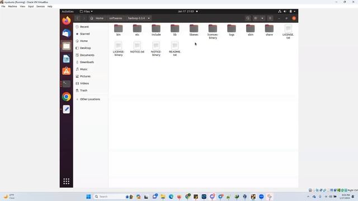Screen dimensions: 358x201
Task: Open Other Locations in the sidebar
Action: (x=91, y=99)
